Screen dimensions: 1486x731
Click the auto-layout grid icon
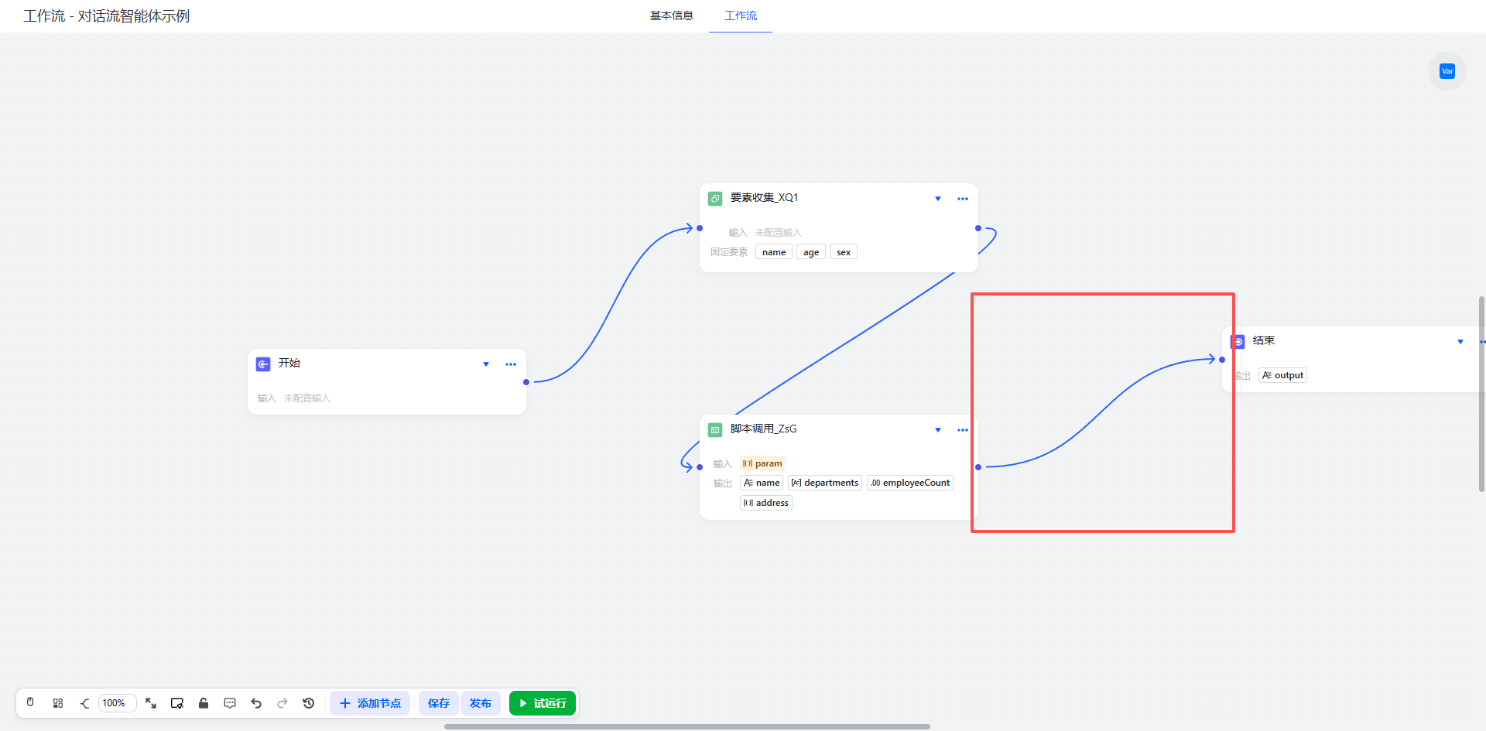(x=58, y=703)
